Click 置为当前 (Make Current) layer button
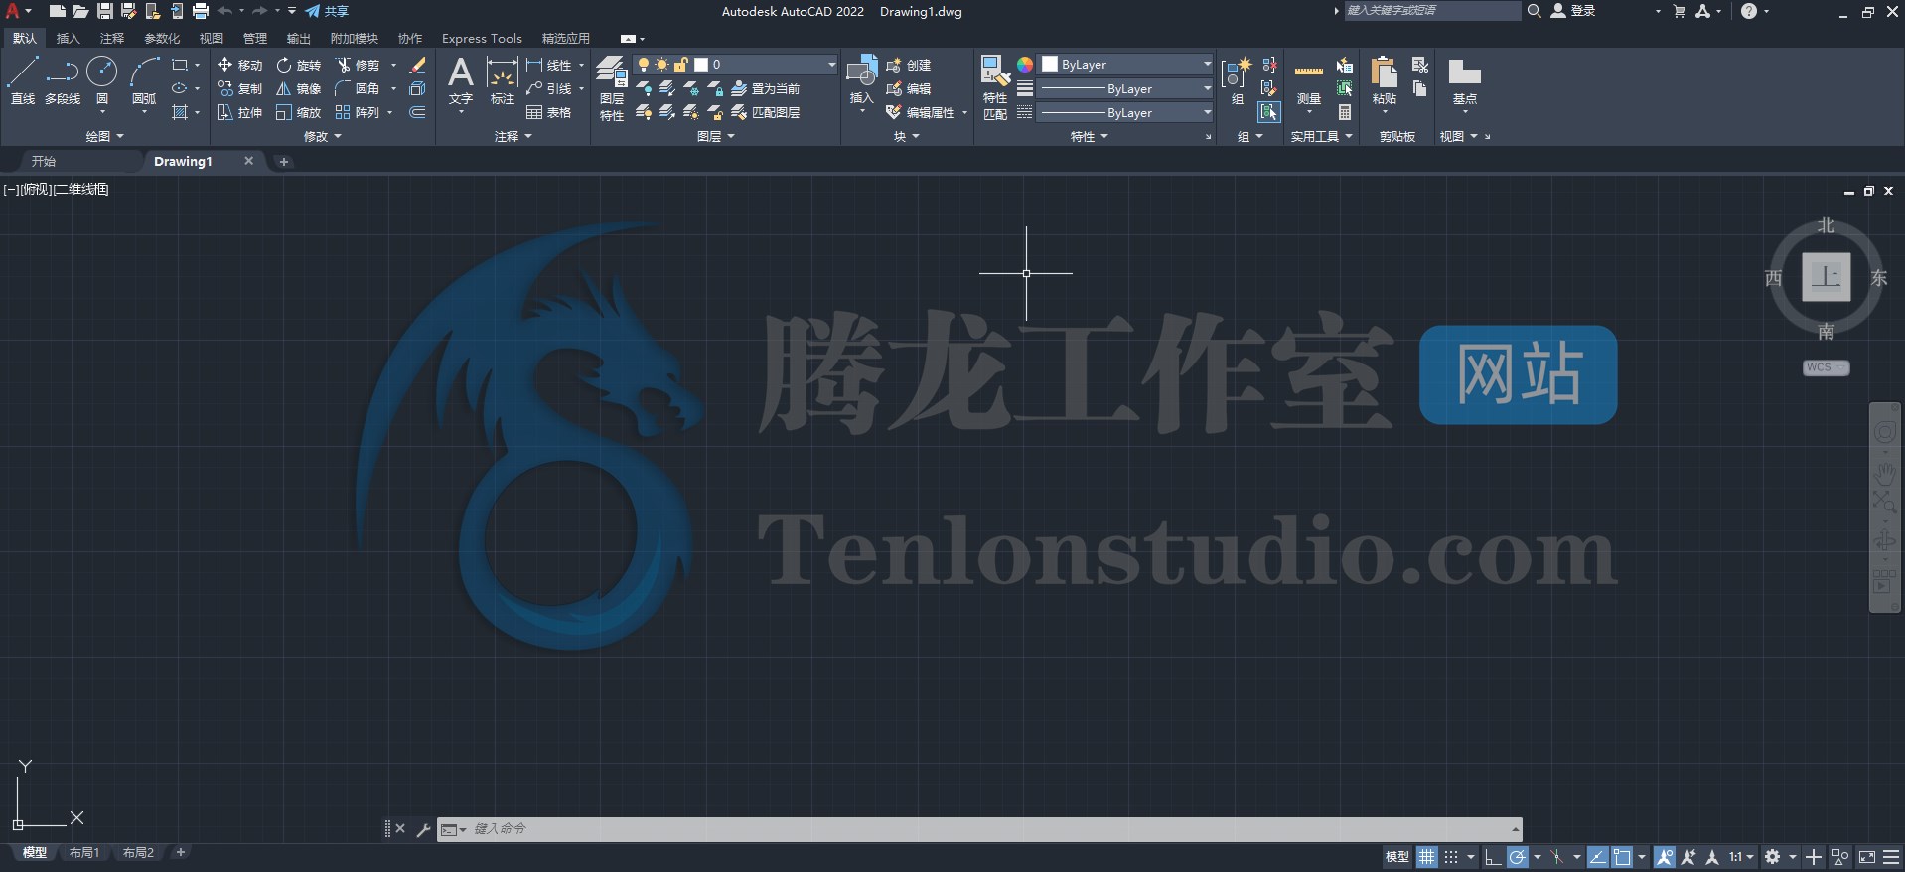The height and width of the screenshot is (872, 1905). [x=765, y=88]
